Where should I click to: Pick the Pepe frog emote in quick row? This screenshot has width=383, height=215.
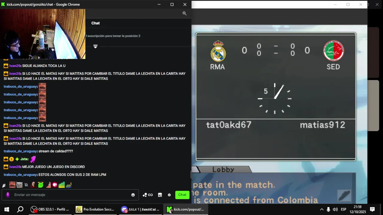click(69, 185)
